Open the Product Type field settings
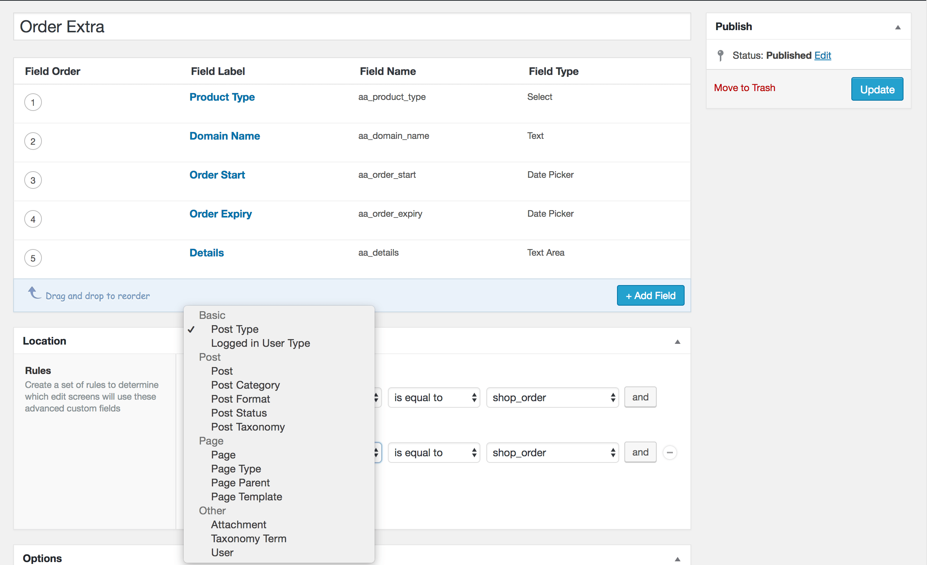The image size is (927, 565). click(222, 97)
